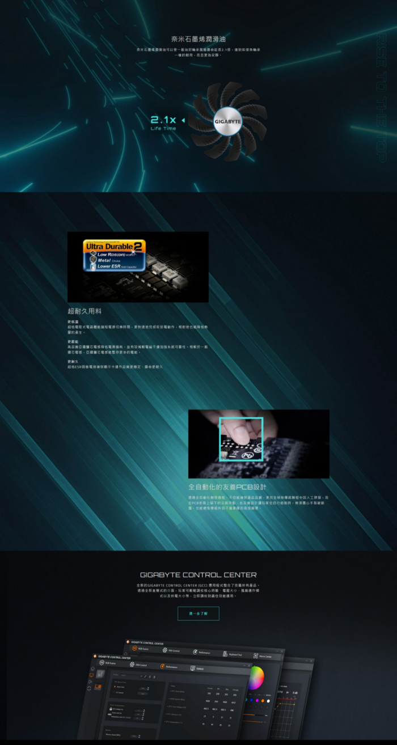Image resolution: width=397 pixels, height=745 pixels.
Task: Click Performance gauge icon in back window
Action: coord(195,652)
